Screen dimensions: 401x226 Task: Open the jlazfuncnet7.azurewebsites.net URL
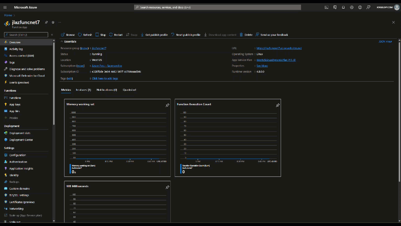click(279, 48)
